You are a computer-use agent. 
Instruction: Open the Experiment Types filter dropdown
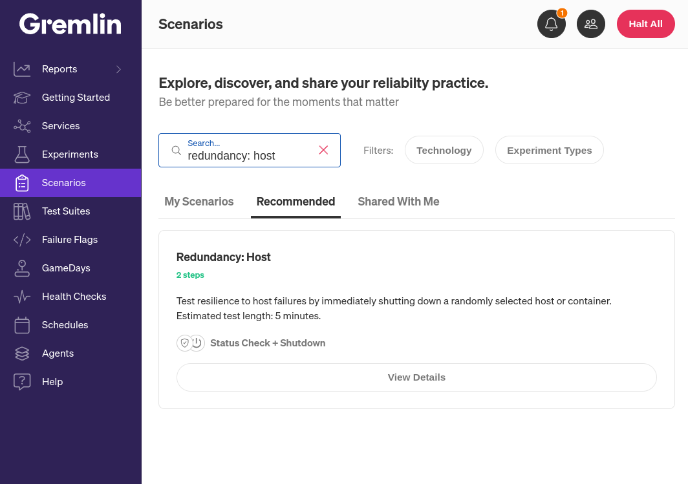(550, 150)
